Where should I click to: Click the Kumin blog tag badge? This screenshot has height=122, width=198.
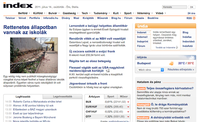141,88
